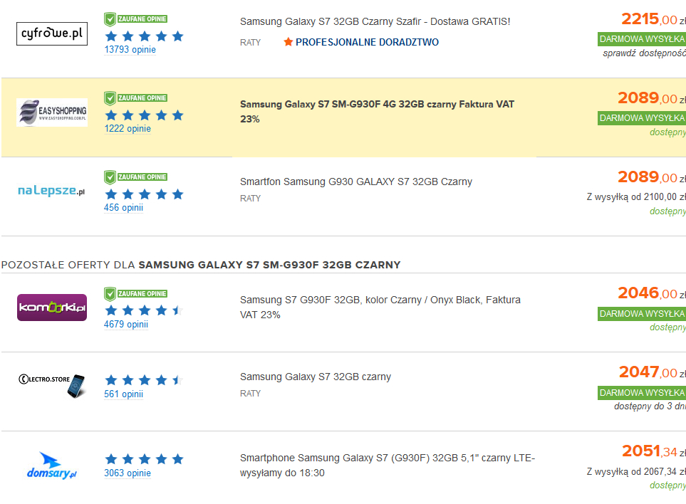
Task: Open 3063 opinie for domsary.pl
Action: pyautogui.click(x=128, y=473)
